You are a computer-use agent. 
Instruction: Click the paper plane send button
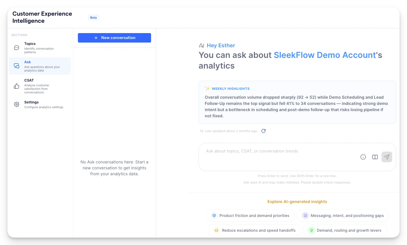pyautogui.click(x=387, y=157)
